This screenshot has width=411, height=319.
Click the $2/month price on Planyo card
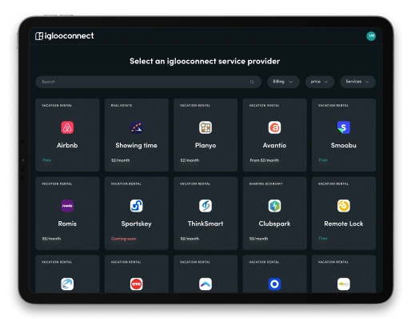(x=190, y=160)
